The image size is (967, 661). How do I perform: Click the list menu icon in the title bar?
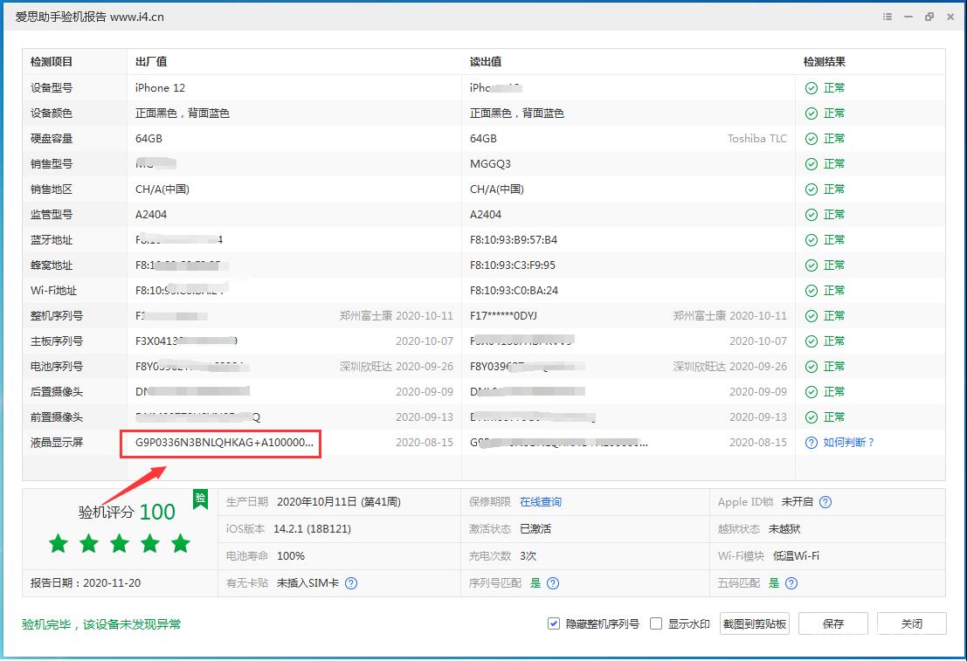(x=886, y=16)
